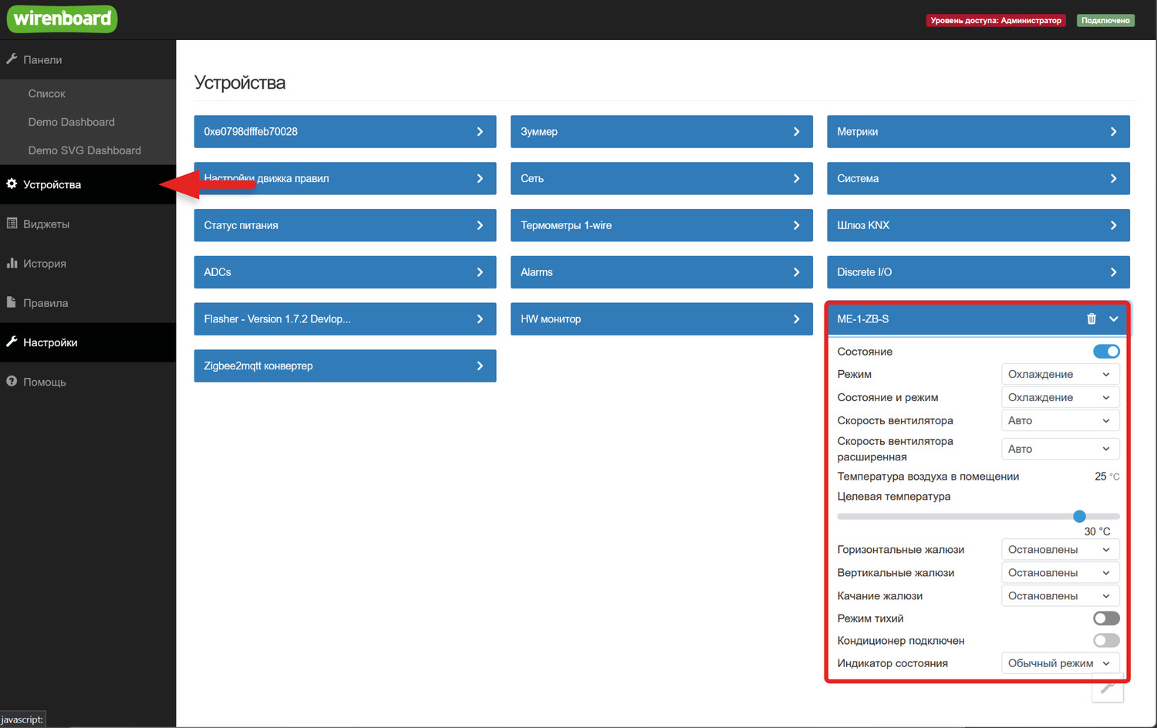Click the list icon beside Виджеты
The height and width of the screenshot is (728, 1157).
pos(12,224)
